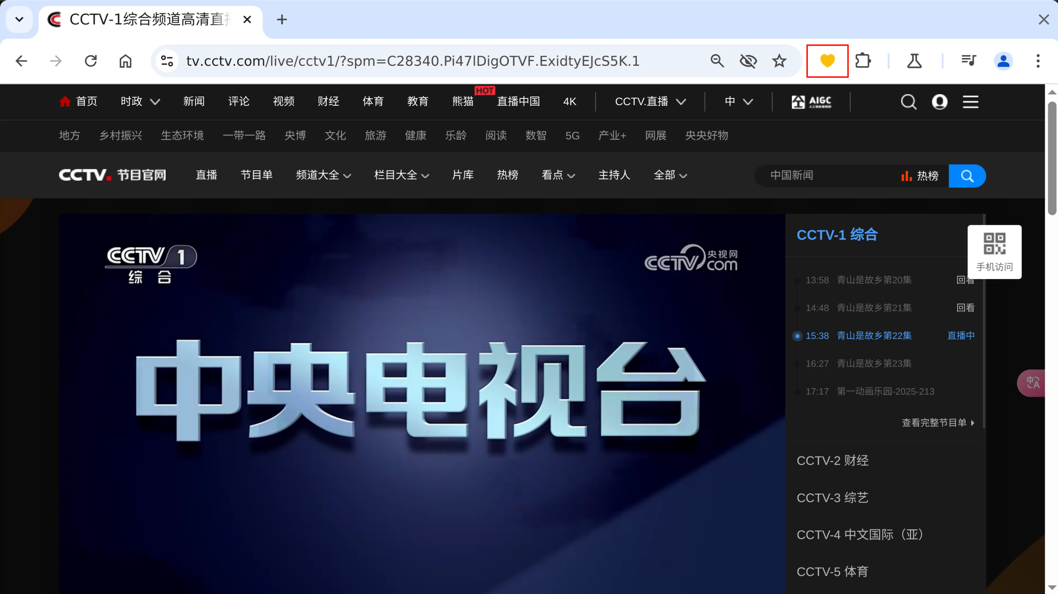Image resolution: width=1058 pixels, height=594 pixels.
Task: Click the 热榜 bar chart icon in search box
Action: click(x=906, y=176)
